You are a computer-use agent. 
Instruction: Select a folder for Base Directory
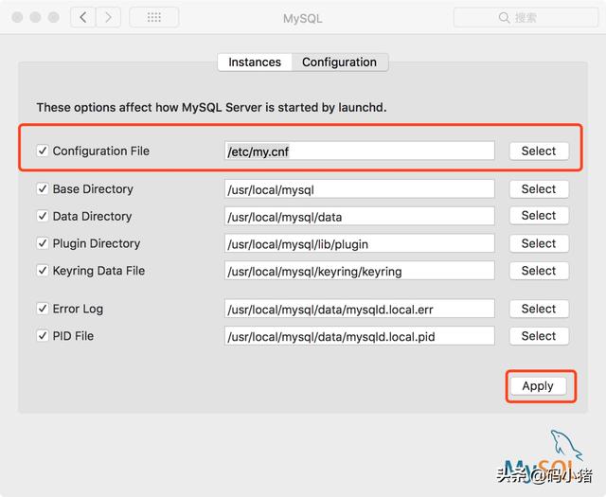[x=539, y=189]
